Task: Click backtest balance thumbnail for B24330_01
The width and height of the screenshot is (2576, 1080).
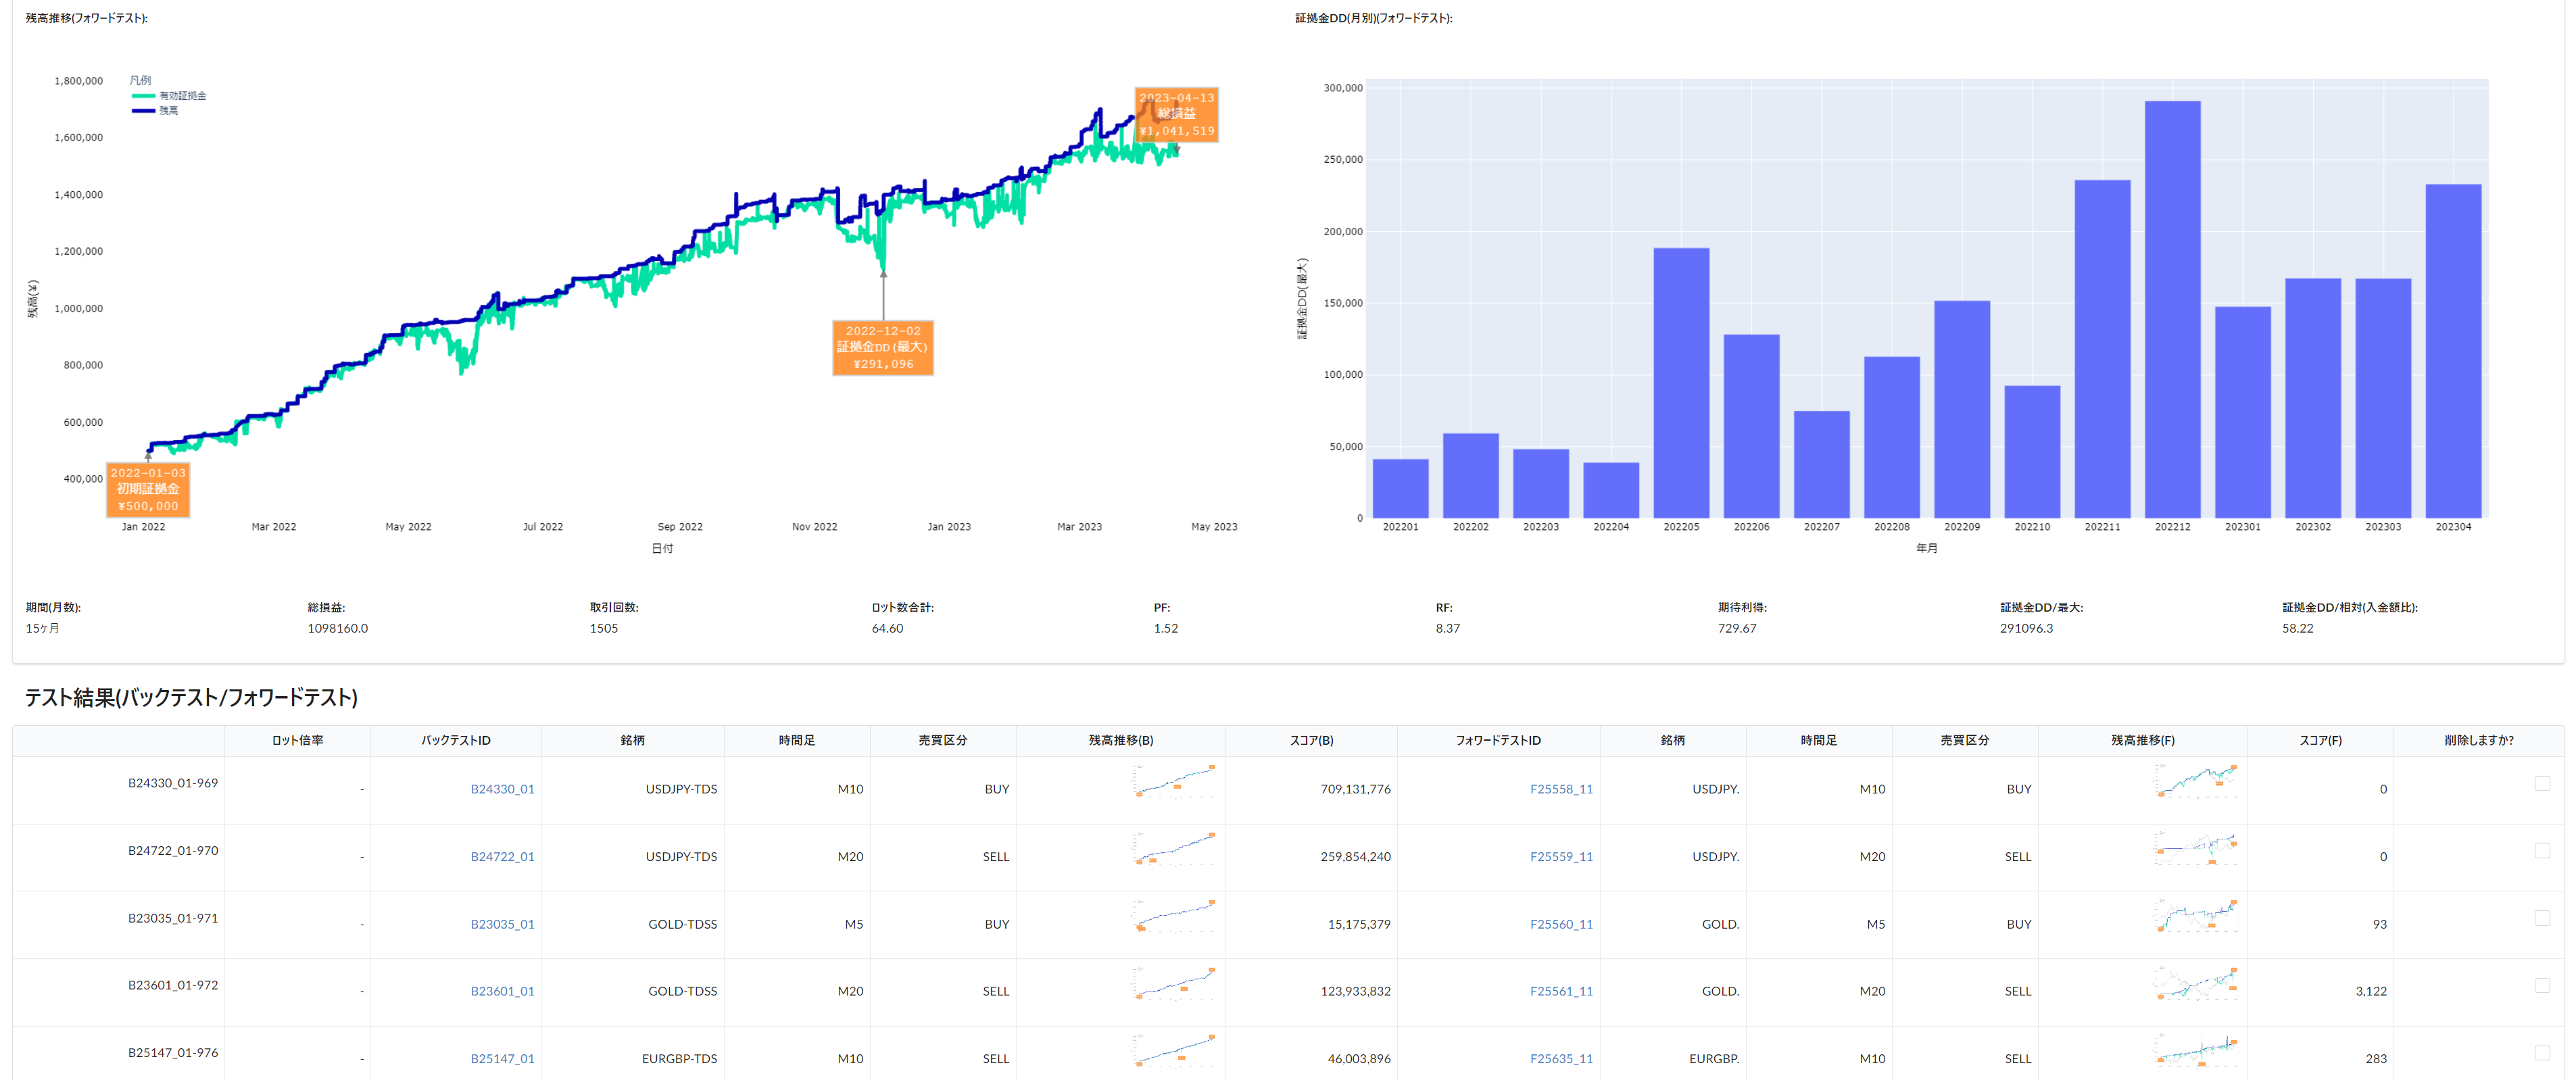Action: (x=1174, y=781)
